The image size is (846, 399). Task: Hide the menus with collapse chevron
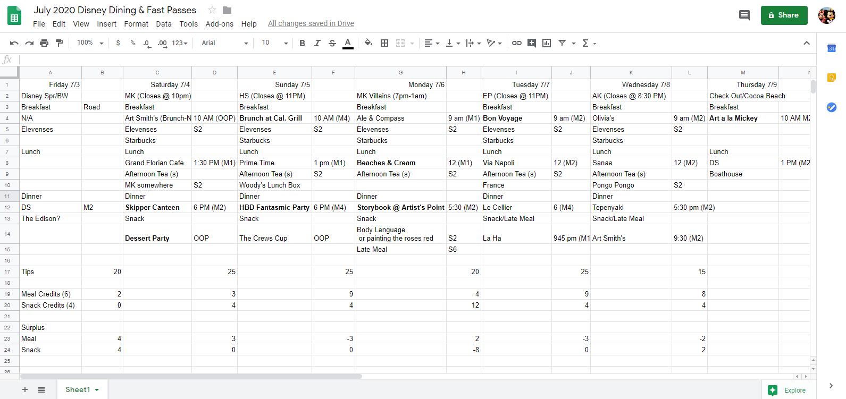click(807, 43)
